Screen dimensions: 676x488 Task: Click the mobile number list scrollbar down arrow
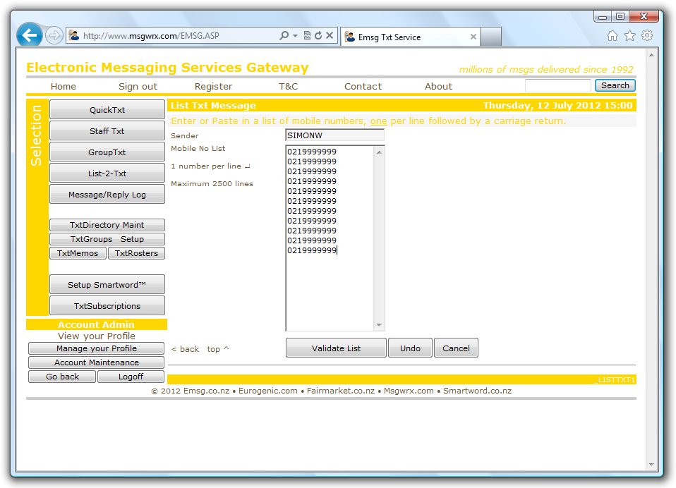pyautogui.click(x=380, y=326)
